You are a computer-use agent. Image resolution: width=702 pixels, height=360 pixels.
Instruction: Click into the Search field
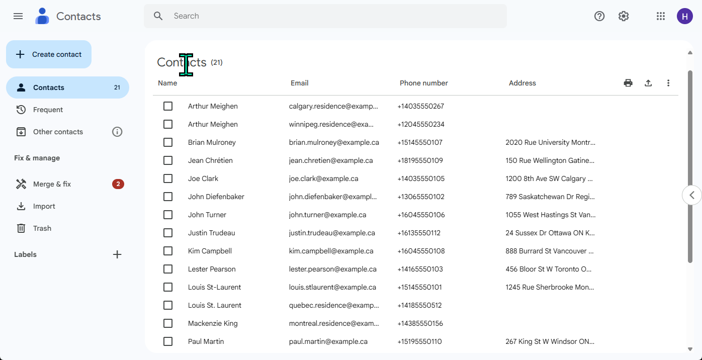(x=332, y=16)
